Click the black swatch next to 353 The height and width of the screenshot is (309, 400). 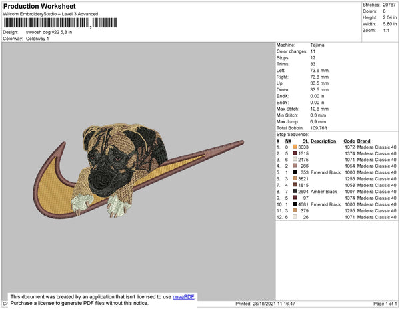pyautogui.click(x=295, y=172)
